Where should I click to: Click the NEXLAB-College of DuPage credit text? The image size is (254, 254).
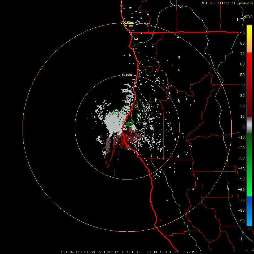pos(227,3)
